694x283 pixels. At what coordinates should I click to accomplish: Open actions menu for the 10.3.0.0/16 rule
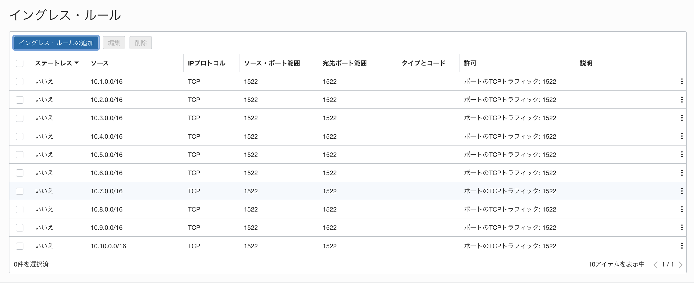point(682,118)
